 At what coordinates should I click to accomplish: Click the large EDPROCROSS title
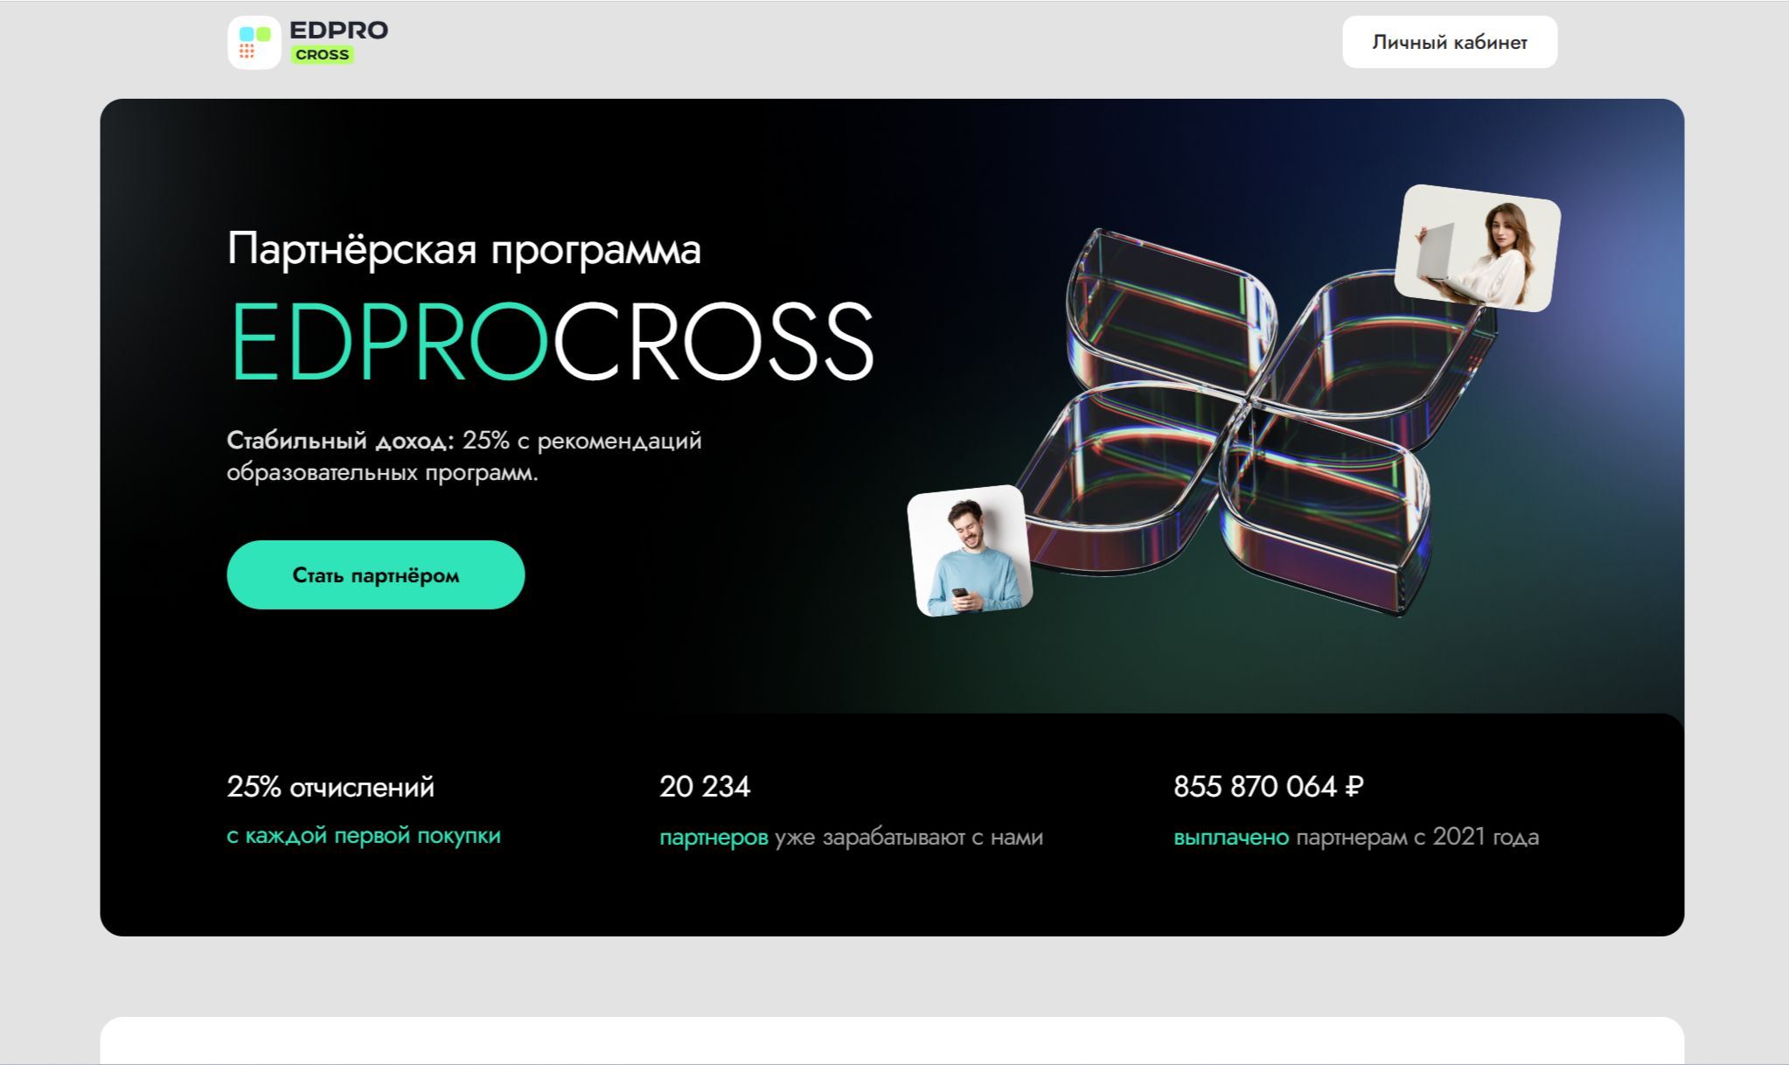(x=551, y=341)
